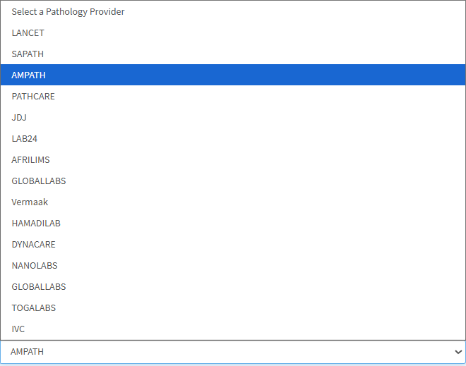Screen dimensions: 466x366
Task: Pick HAMADILAB from the options
Action: pyautogui.click(x=36, y=223)
